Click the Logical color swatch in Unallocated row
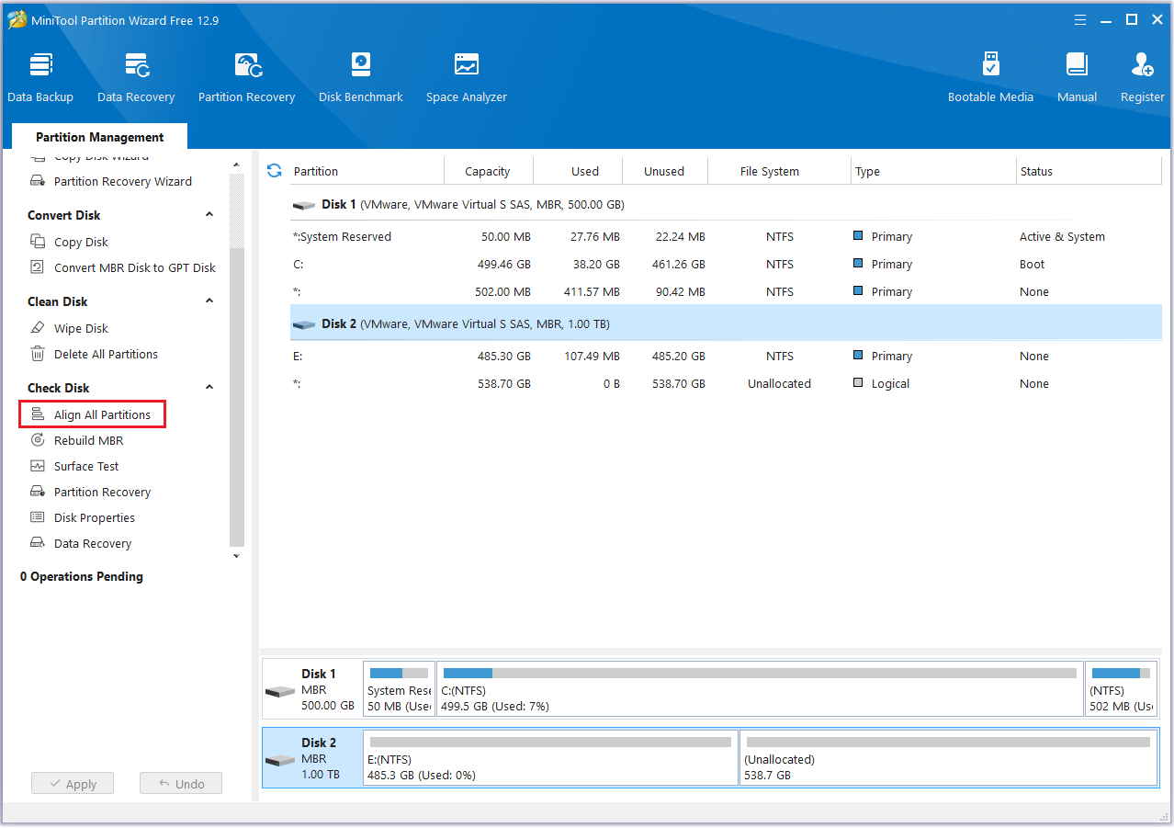The image size is (1174, 828). [858, 383]
